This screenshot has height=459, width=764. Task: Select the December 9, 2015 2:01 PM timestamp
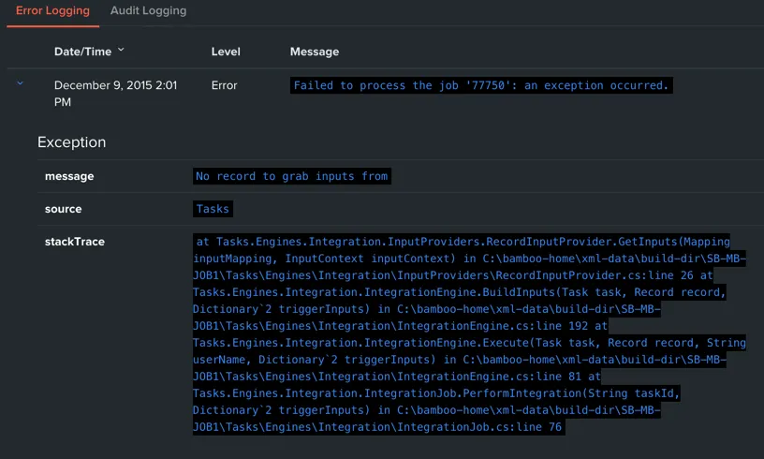tap(115, 94)
